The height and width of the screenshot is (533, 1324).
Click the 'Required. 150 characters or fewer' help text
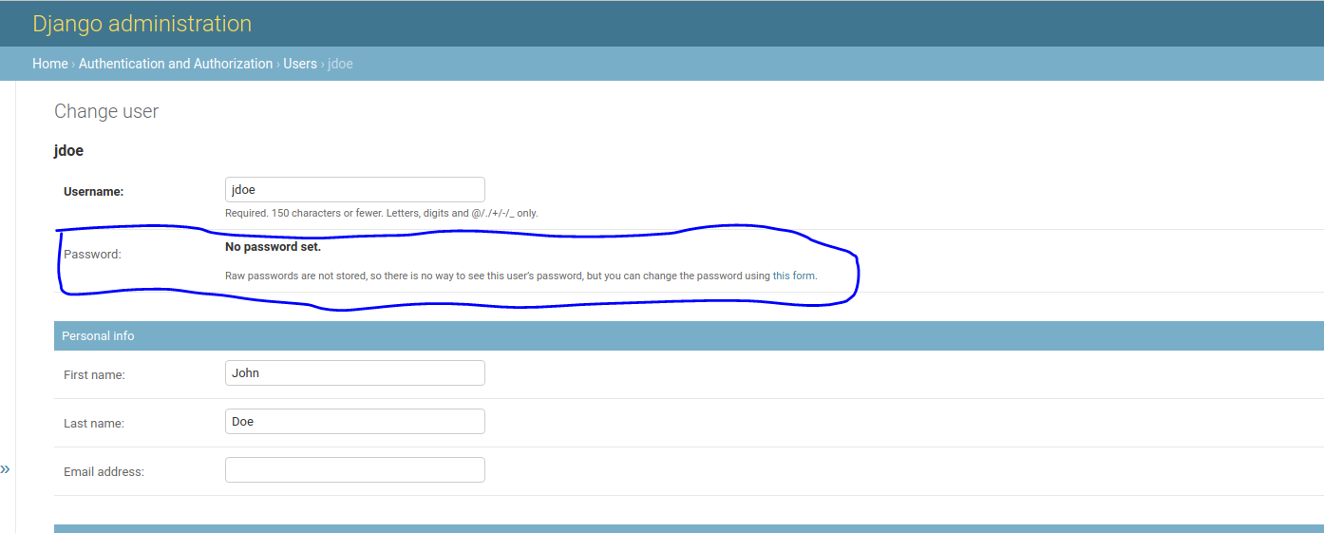point(382,214)
